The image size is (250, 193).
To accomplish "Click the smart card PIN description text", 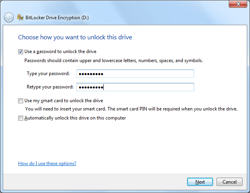I will (x=131, y=109).
